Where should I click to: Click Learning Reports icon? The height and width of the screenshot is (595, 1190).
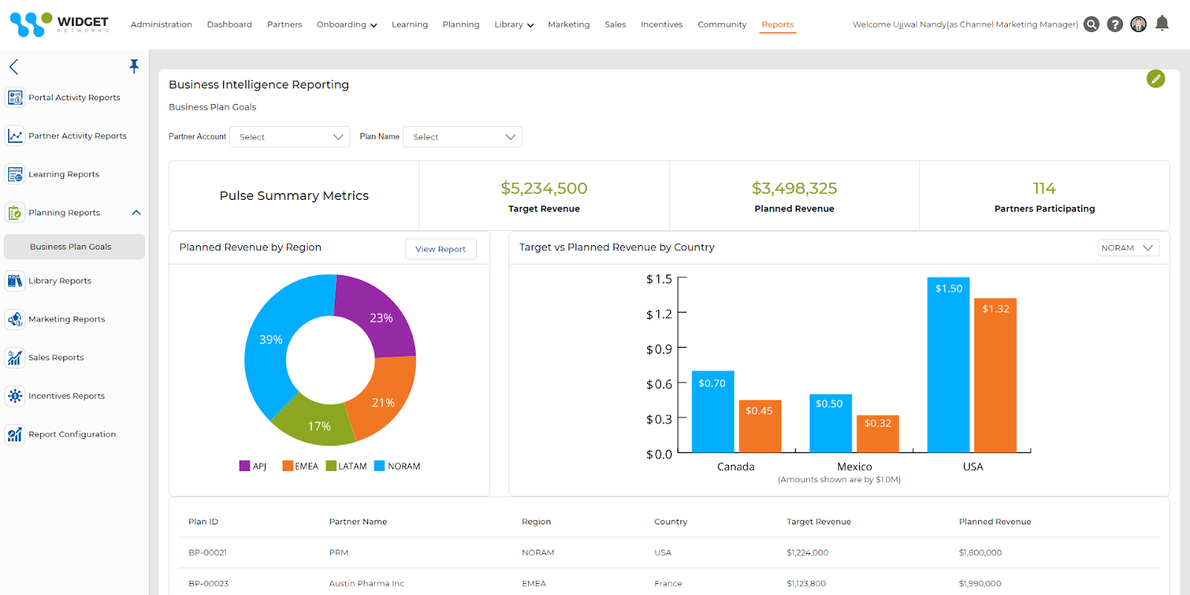pyautogui.click(x=15, y=175)
